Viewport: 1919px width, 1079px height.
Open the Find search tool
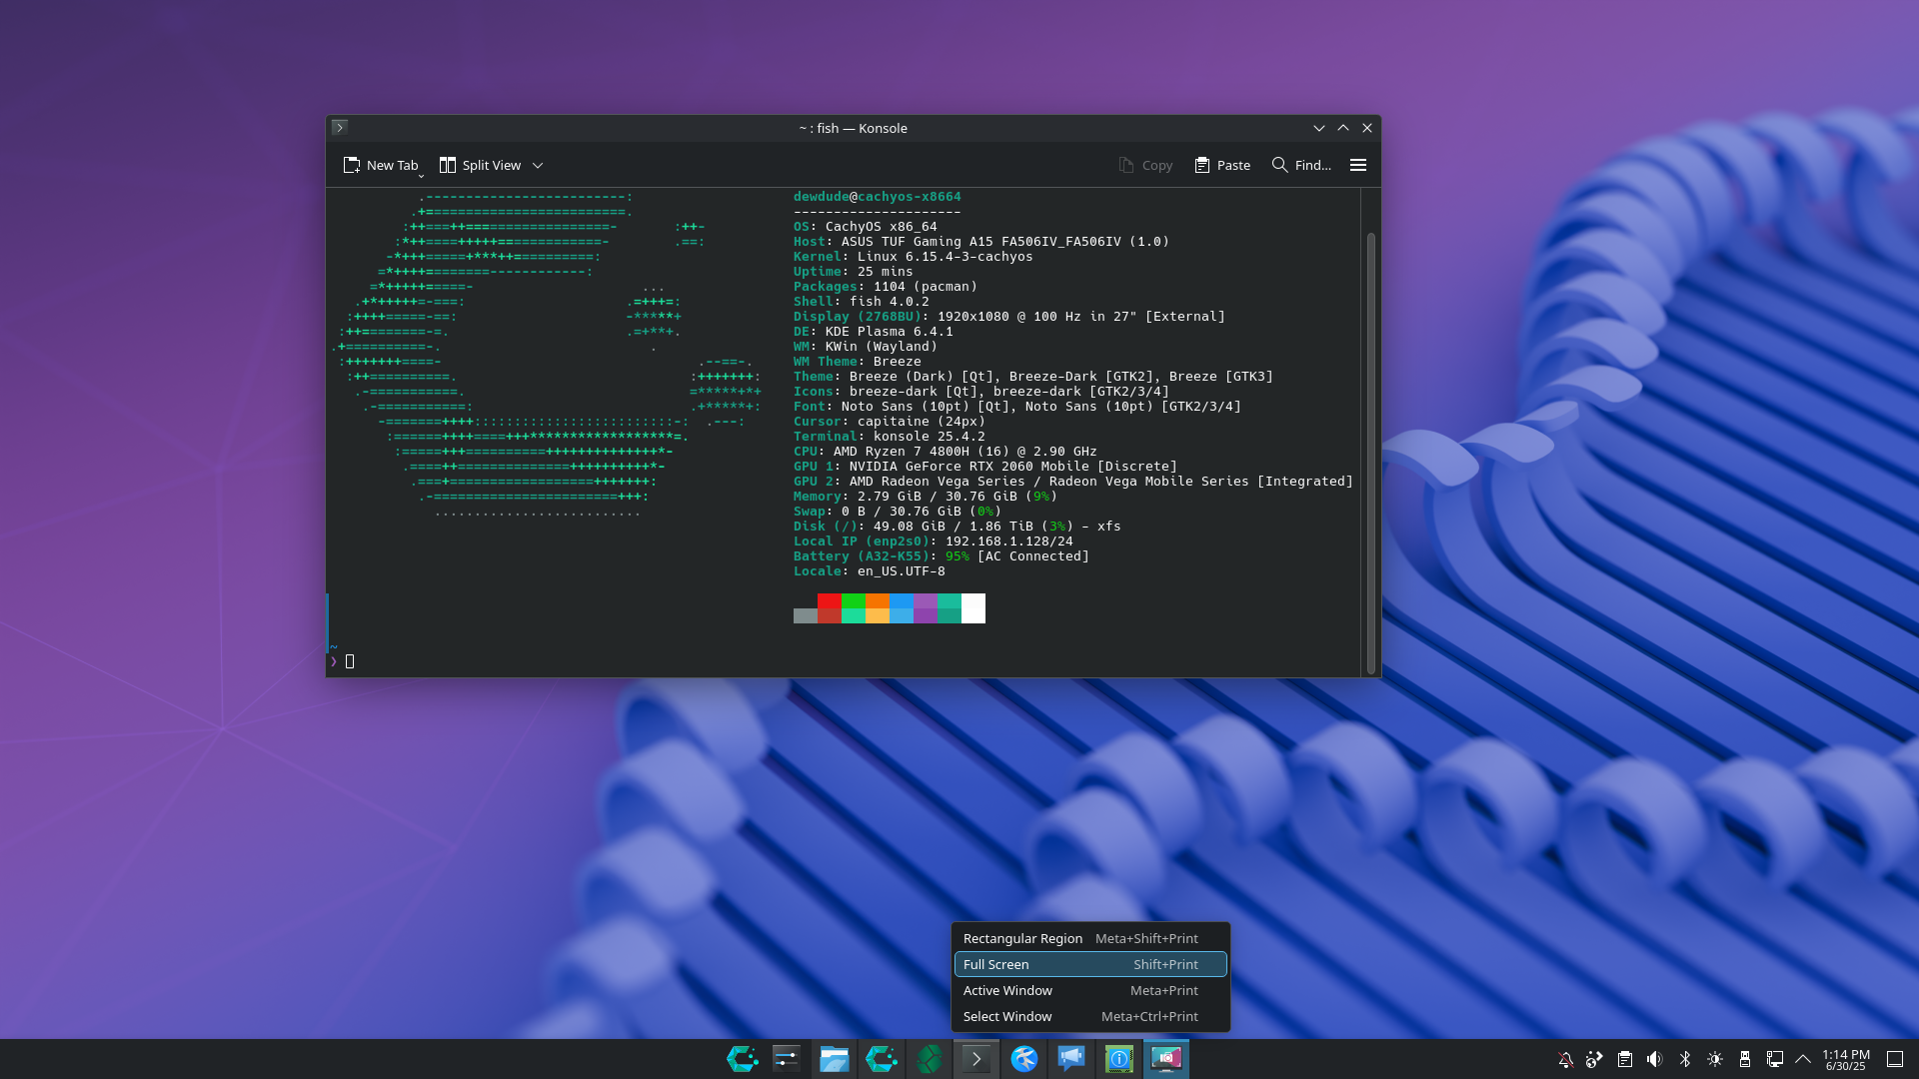click(x=1300, y=165)
